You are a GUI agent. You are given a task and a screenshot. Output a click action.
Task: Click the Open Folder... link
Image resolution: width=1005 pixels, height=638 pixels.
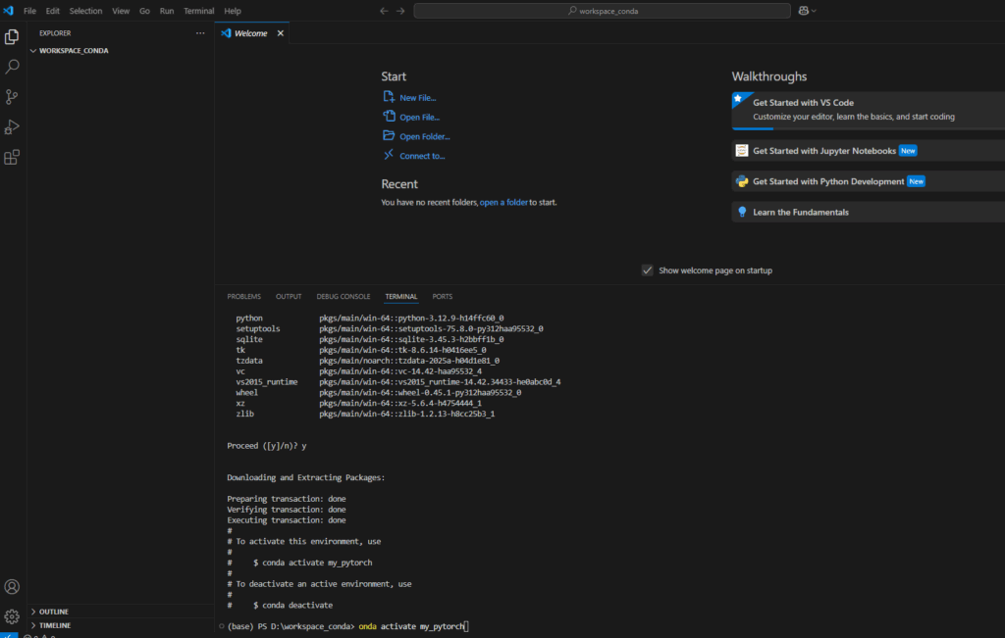pyautogui.click(x=425, y=136)
